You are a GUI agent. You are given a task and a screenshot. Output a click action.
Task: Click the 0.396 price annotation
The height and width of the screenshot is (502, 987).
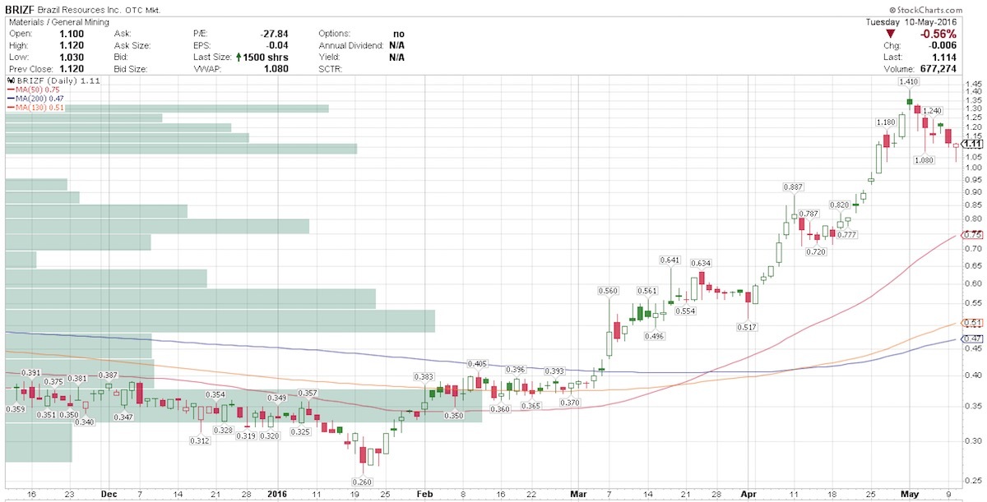click(516, 369)
